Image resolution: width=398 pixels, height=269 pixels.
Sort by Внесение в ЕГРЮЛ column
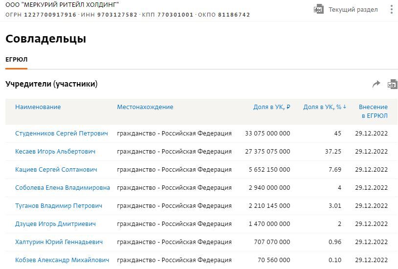pos(373,112)
